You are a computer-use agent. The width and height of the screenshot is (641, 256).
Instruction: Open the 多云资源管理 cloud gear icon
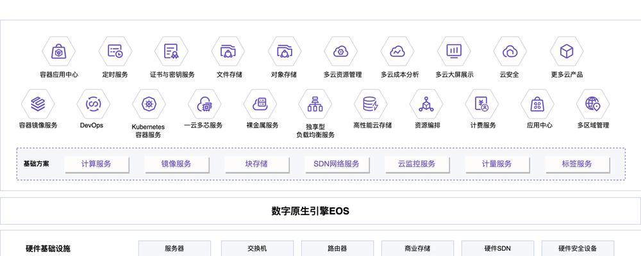340,51
